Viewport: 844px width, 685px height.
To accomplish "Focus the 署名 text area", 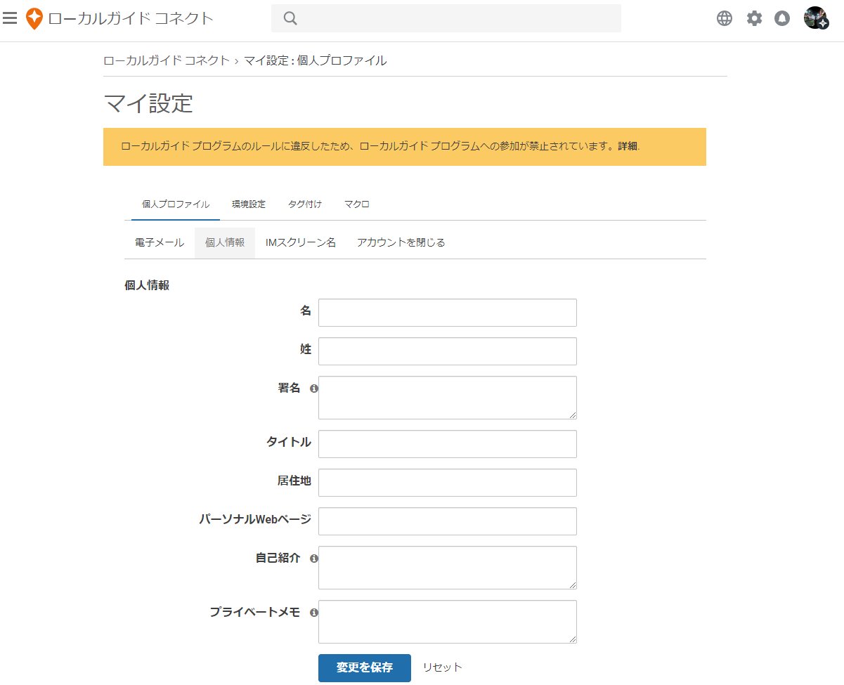I will 448,398.
